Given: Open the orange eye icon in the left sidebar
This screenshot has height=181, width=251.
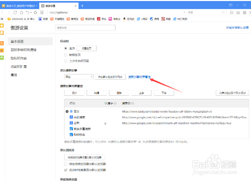Looking at the screenshot, I should (2, 51).
